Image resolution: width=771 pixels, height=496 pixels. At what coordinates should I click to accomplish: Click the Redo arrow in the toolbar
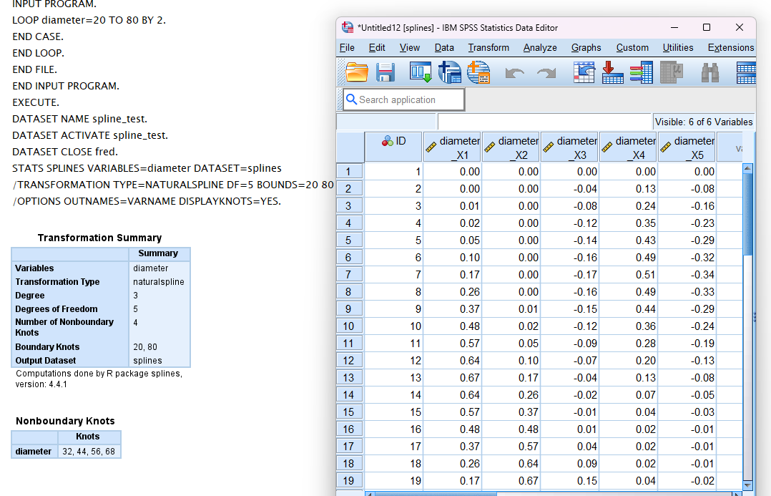pyautogui.click(x=546, y=73)
